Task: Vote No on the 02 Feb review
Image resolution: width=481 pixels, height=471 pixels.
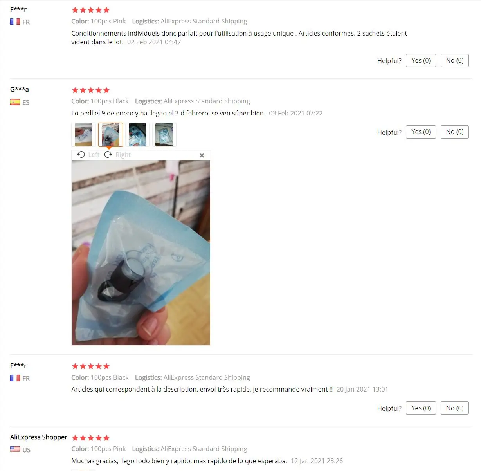Action: point(455,60)
